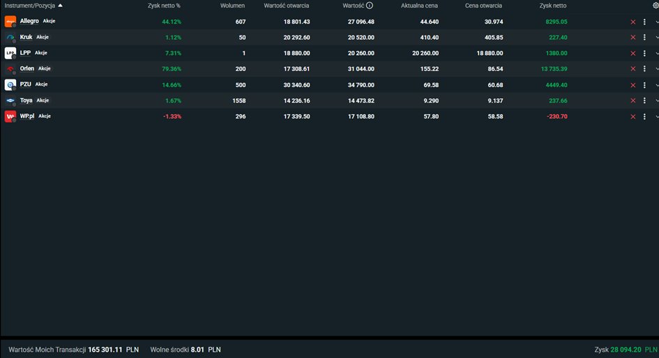
Task: Open the three-dot menu for Orlen
Action: point(644,69)
